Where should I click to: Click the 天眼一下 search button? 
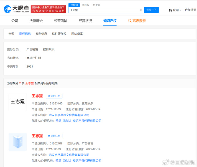click(x=151, y=10)
